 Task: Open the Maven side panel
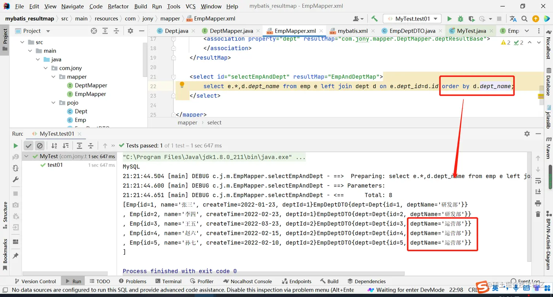(549, 148)
